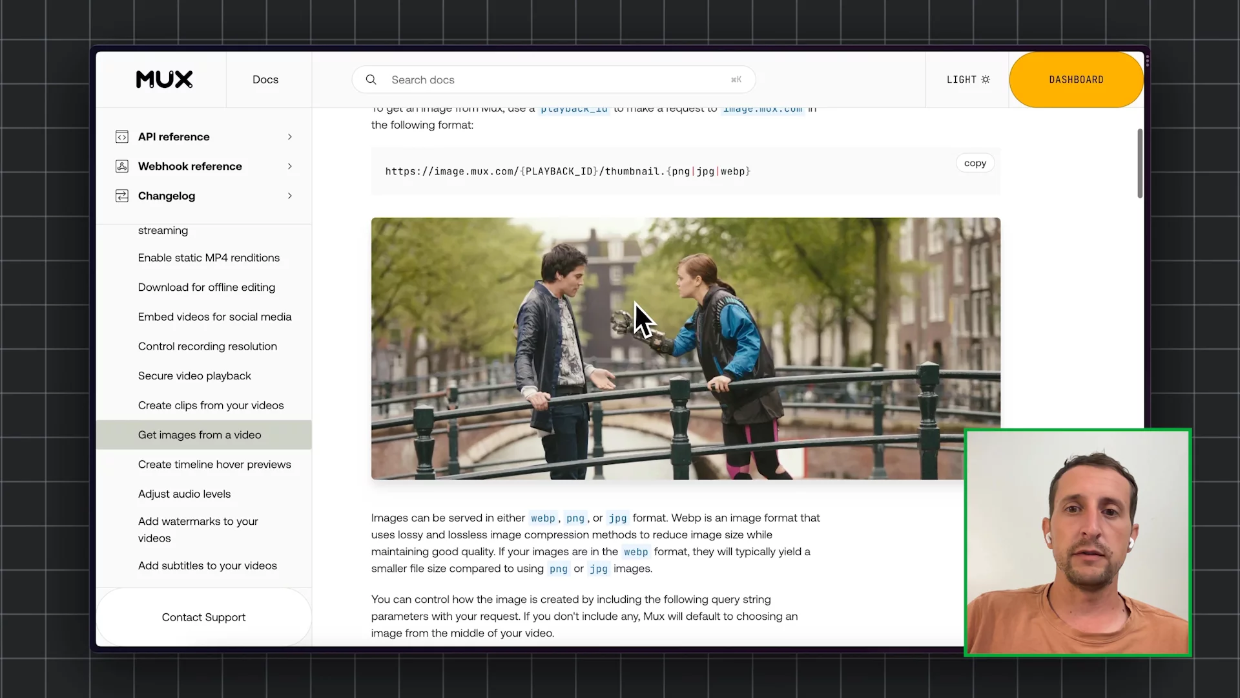Click the API reference icon

pos(122,136)
